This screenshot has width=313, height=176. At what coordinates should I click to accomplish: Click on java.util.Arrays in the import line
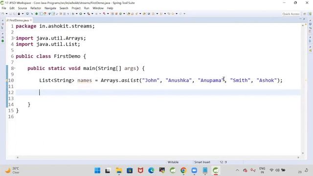click(60, 38)
